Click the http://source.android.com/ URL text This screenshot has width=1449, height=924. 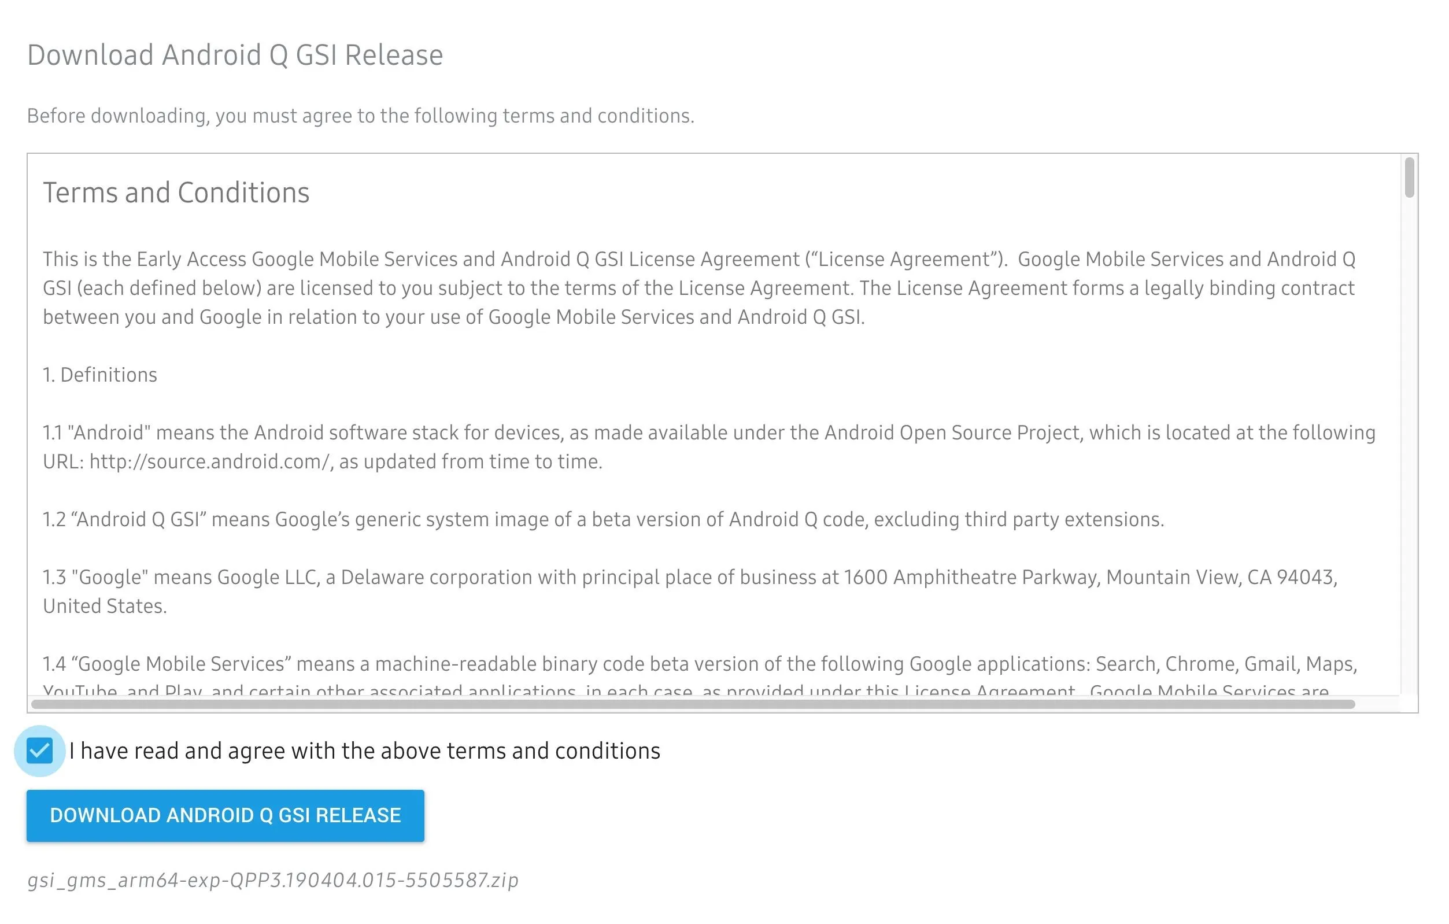210,461
